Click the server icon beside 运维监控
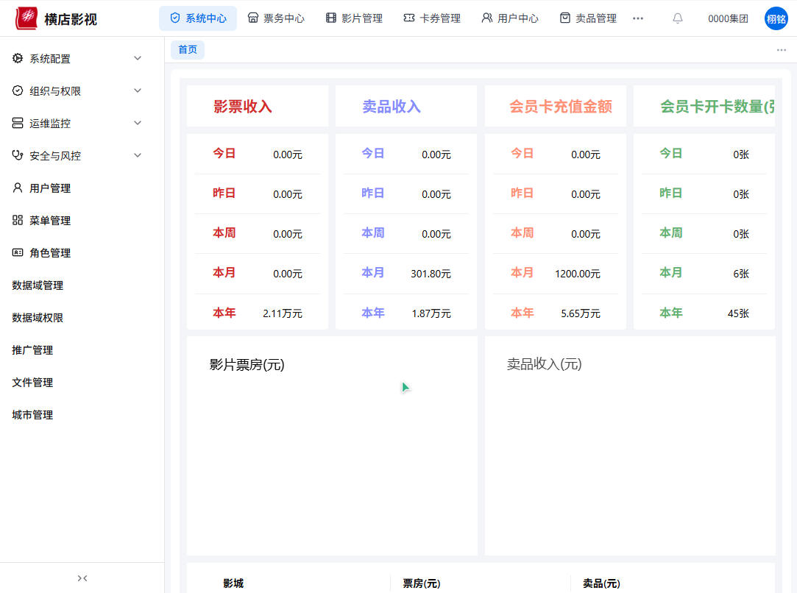797x593 pixels. [18, 123]
